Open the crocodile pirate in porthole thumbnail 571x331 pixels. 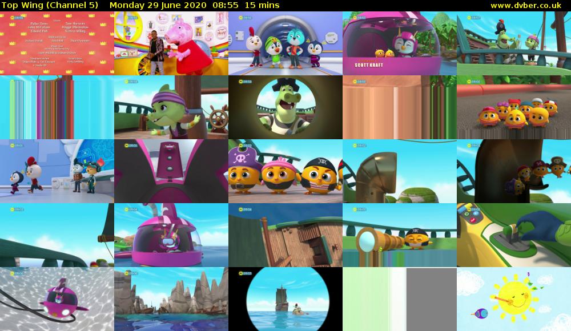coord(285,107)
